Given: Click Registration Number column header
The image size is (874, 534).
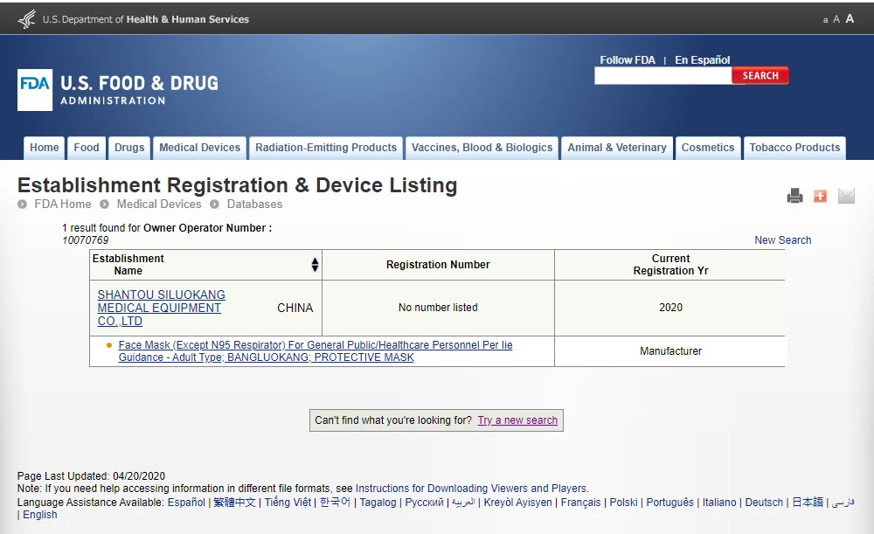Looking at the screenshot, I should (438, 265).
